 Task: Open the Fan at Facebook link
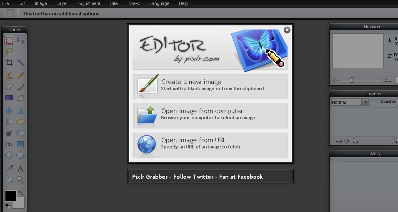point(241,177)
